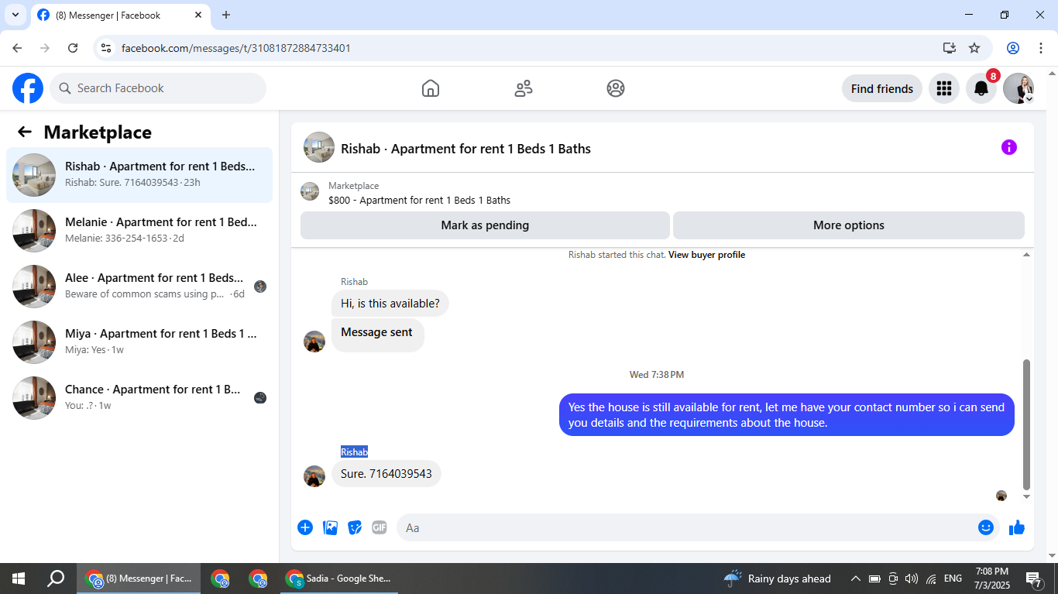
Task: Click Mark as pending button
Action: click(x=485, y=225)
